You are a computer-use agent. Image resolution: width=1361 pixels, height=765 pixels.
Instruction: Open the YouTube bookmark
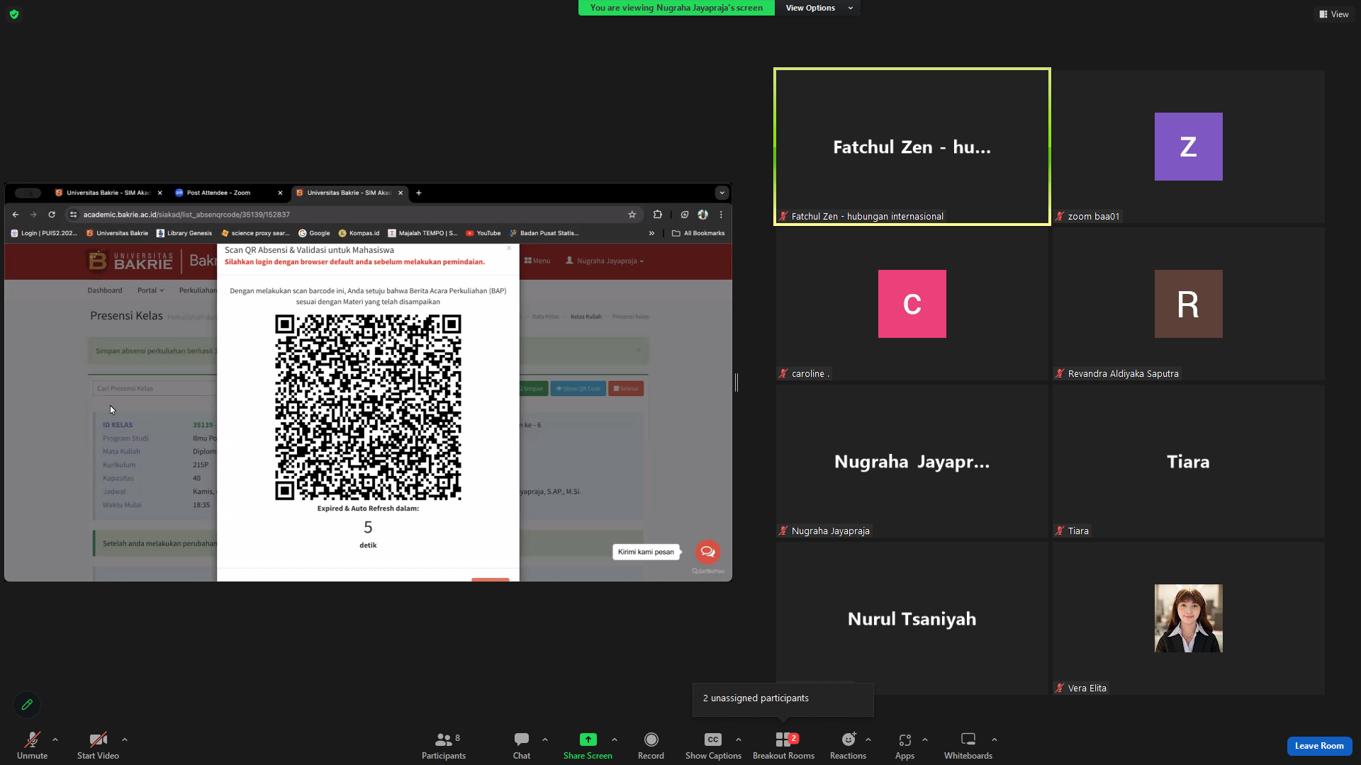483,233
